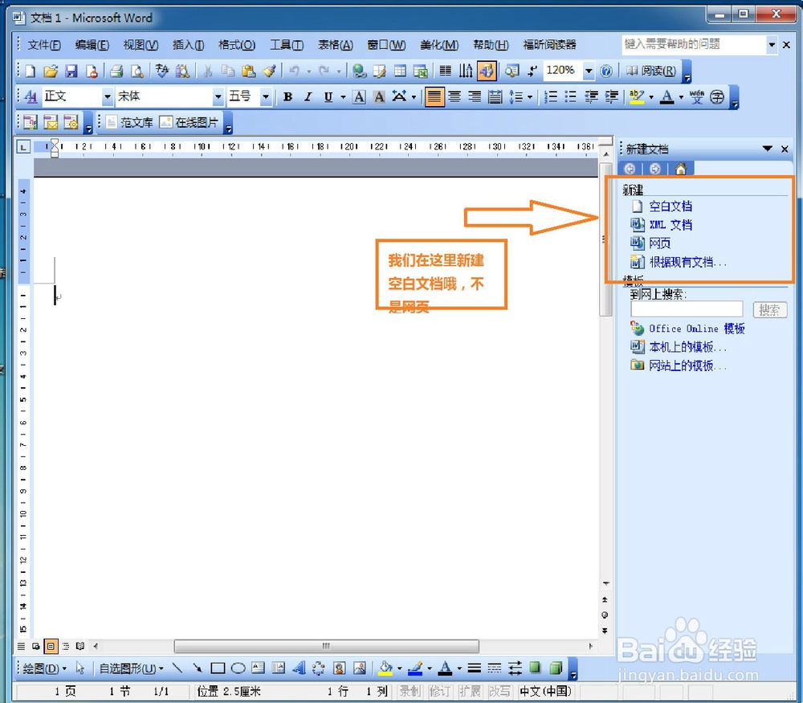Expand the help question box dropdown
The height and width of the screenshot is (703, 803).
772,45
